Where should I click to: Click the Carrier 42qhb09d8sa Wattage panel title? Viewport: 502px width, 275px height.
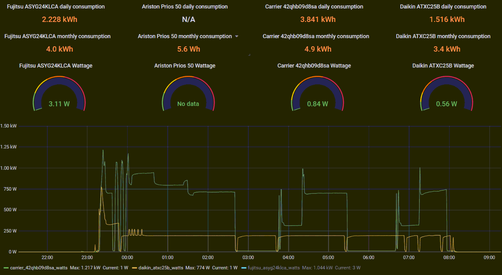[314, 66]
